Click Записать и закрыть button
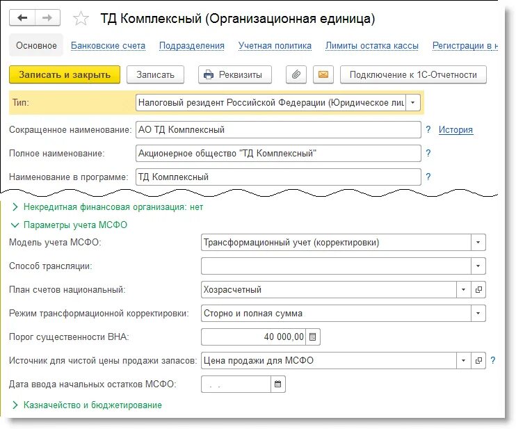The width and height of the screenshot is (516, 429). point(65,74)
